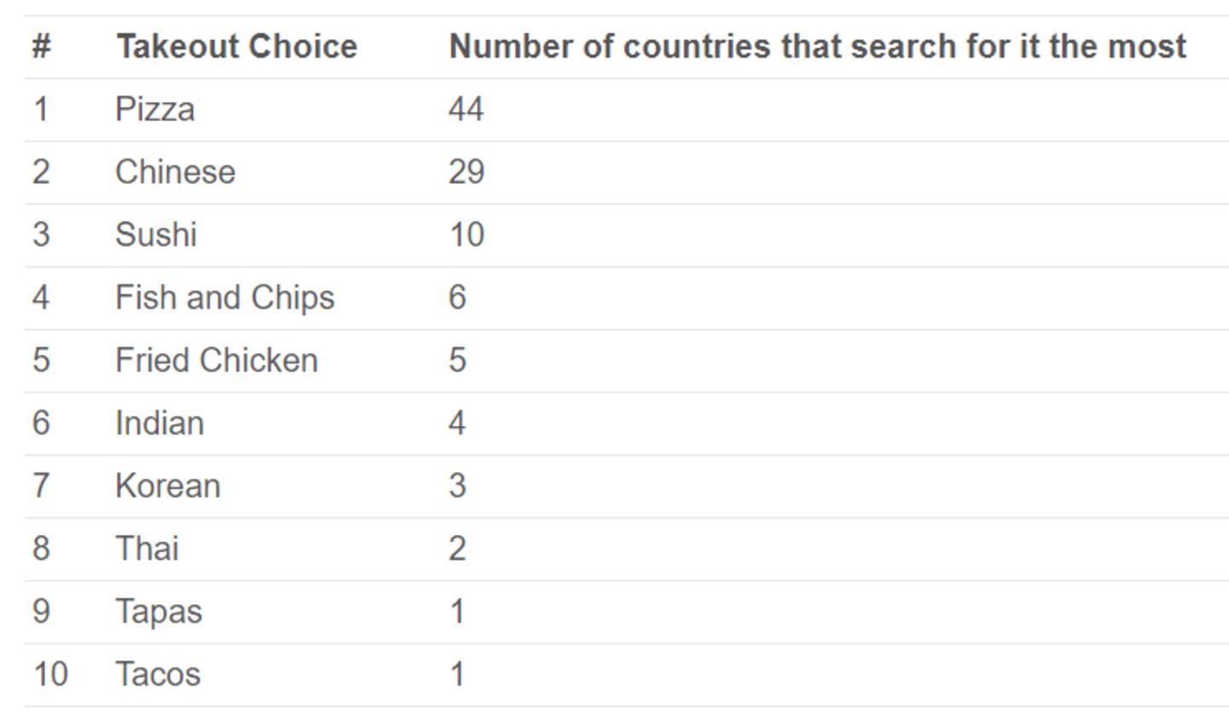Click the Takeout Choice column header
The width and height of the screenshot is (1229, 727).
(236, 46)
